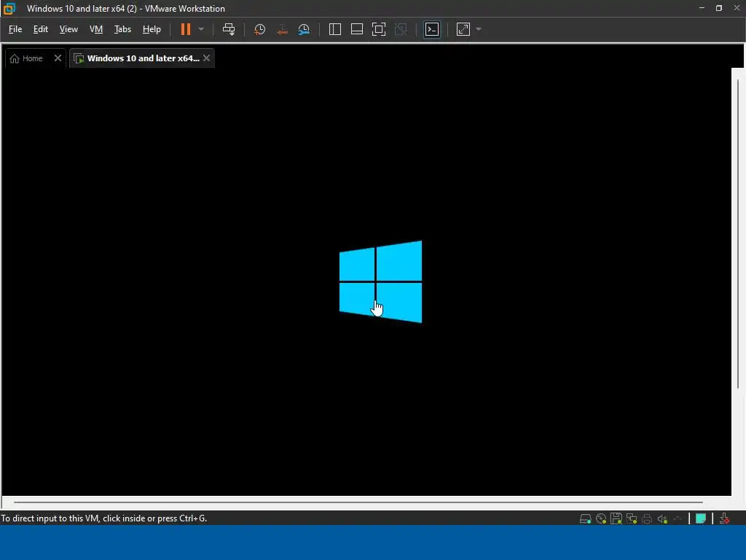The image size is (746, 560).
Task: Click inside the VM boot screen
Action: (366, 282)
